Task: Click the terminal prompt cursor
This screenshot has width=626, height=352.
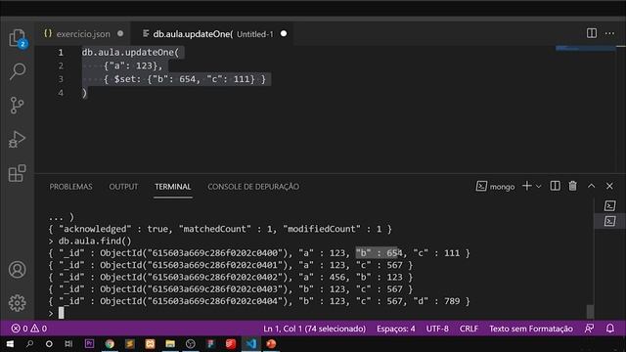Action: click(61, 313)
